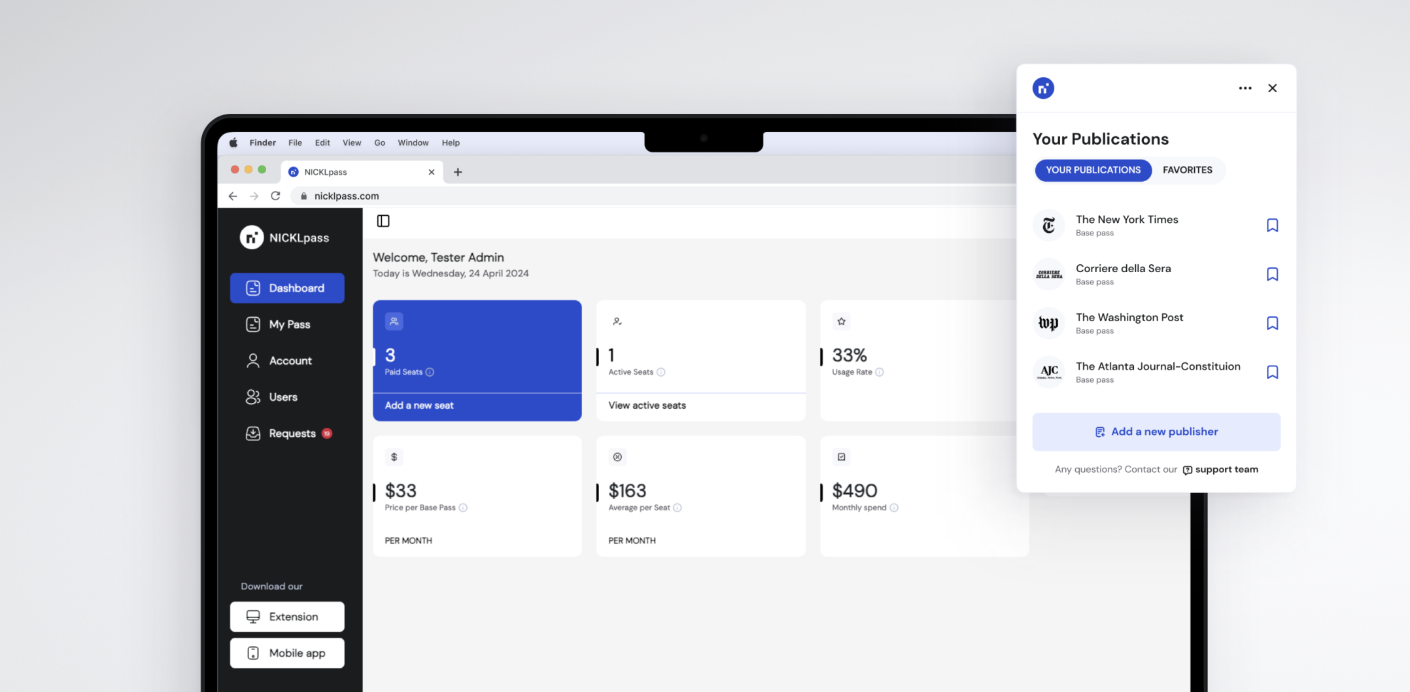Open the Help menu

(451, 143)
